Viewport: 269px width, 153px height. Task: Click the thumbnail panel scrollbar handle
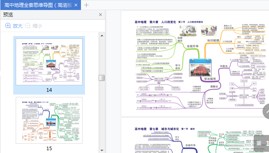tap(102, 78)
